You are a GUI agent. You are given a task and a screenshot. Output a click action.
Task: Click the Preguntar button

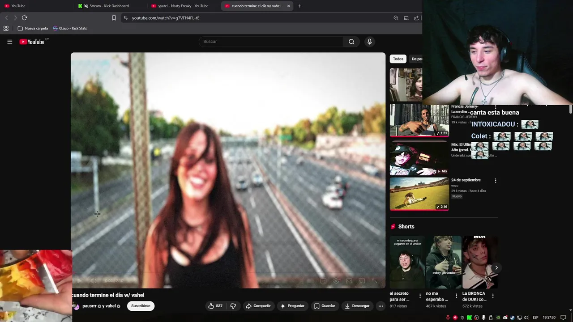tap(292, 306)
